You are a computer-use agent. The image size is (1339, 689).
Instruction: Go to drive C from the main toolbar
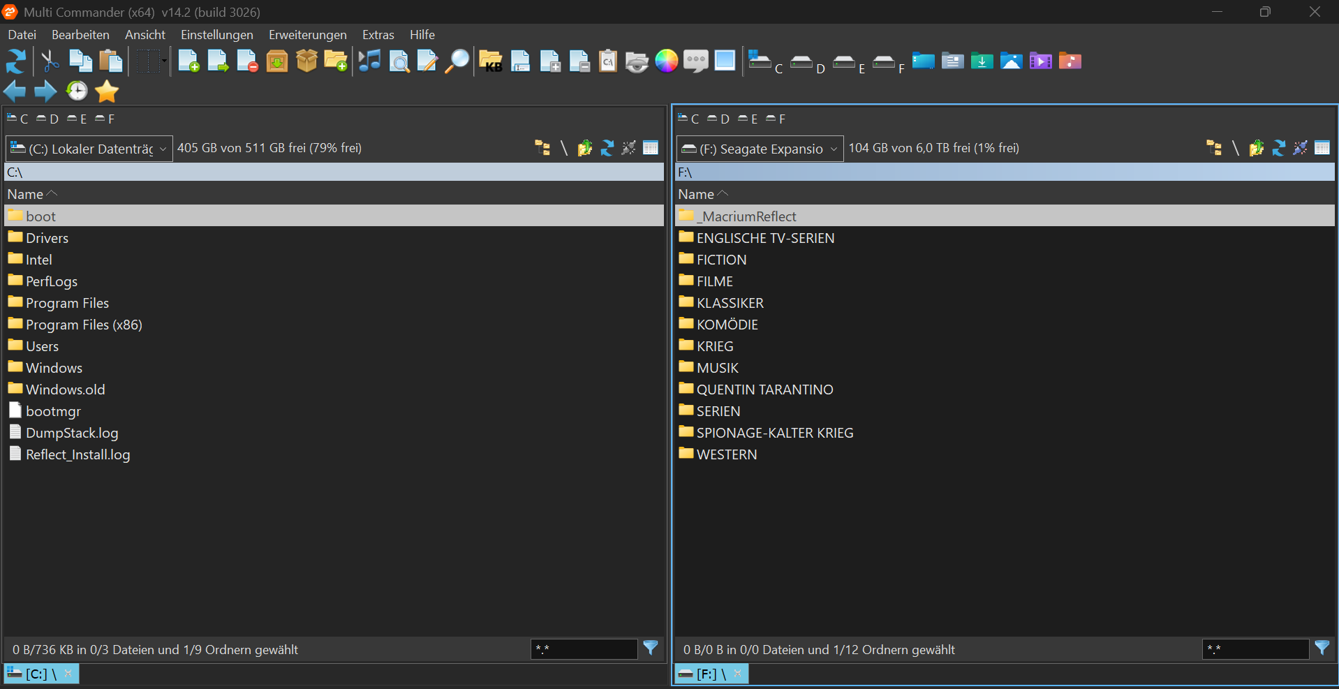click(x=765, y=62)
